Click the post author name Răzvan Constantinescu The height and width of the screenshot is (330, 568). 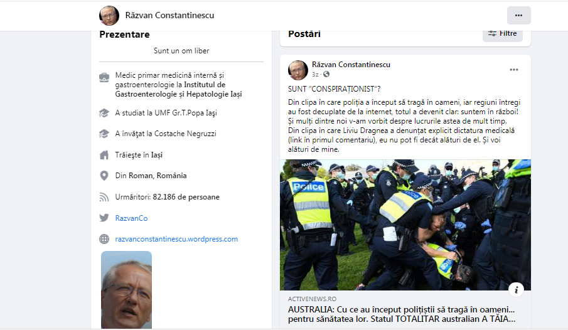351,65
